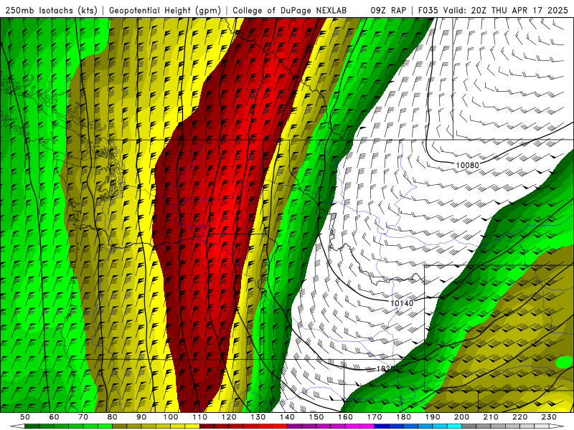Select the cyan color bar swatch
574x430 pixels.
pyautogui.click(x=454, y=426)
